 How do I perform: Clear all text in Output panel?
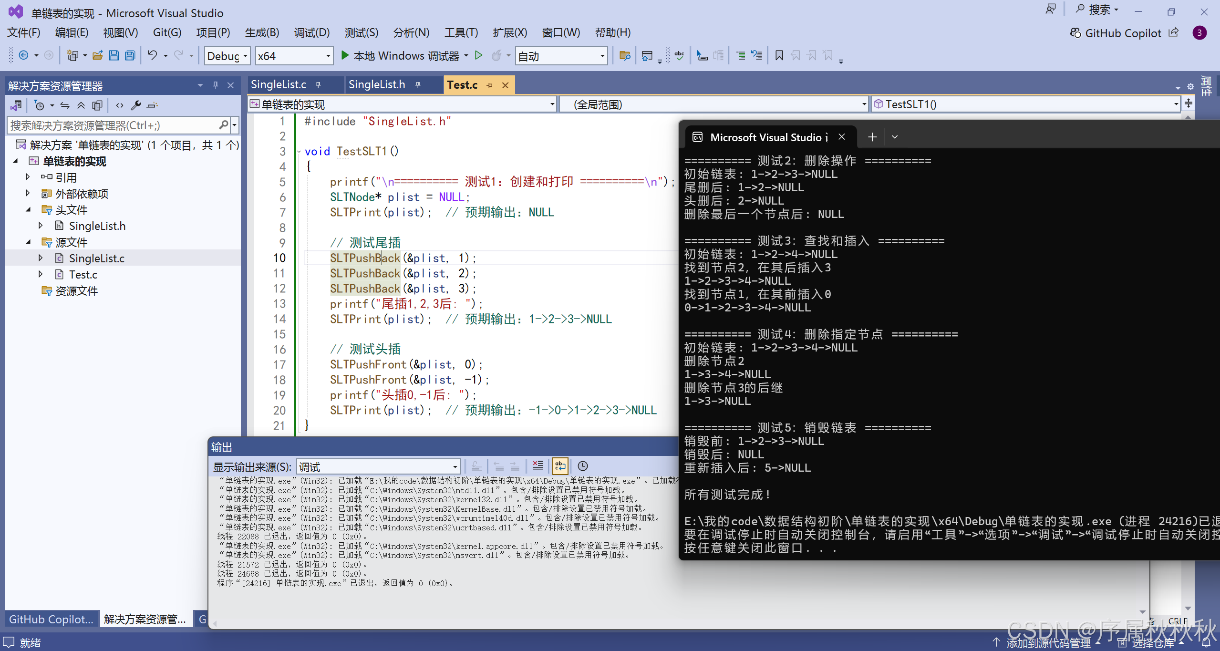538,466
